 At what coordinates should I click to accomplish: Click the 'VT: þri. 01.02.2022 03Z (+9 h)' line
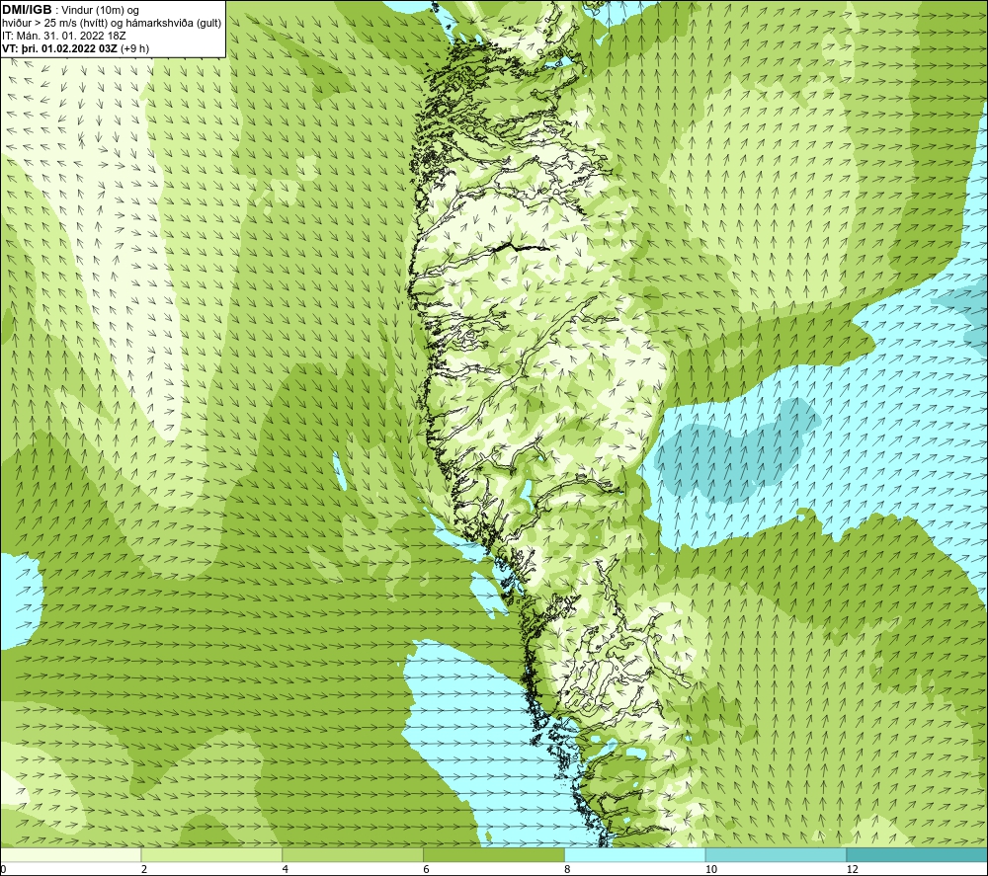point(76,48)
